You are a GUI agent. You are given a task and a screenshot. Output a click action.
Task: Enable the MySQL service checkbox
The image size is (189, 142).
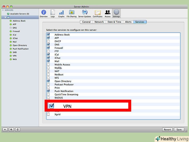(x=48, y=68)
